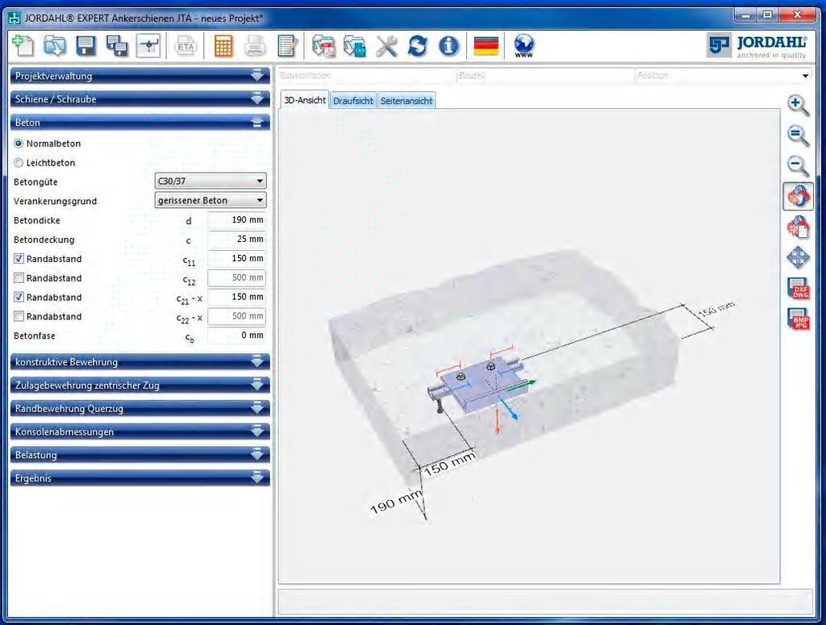The height and width of the screenshot is (625, 826).
Task: Click the printer icon
Action: pos(255,46)
